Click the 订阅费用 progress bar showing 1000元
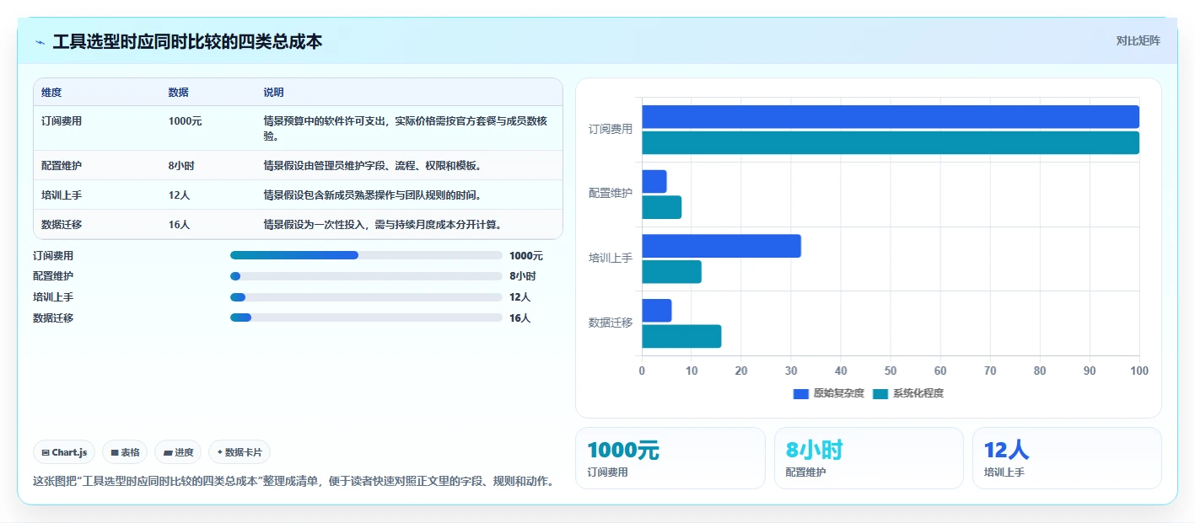The height and width of the screenshot is (523, 1195). tap(366, 255)
